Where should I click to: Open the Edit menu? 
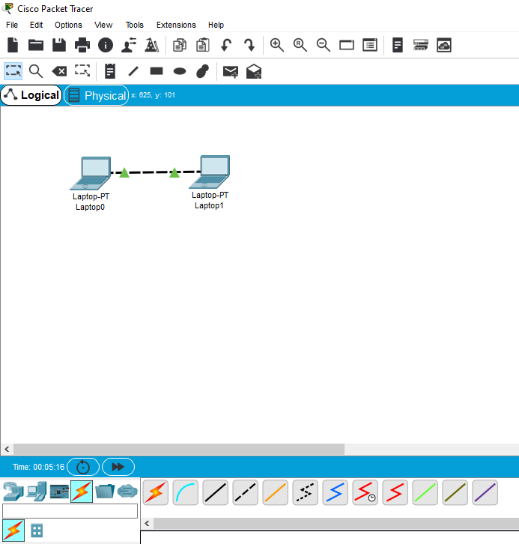[x=36, y=25]
